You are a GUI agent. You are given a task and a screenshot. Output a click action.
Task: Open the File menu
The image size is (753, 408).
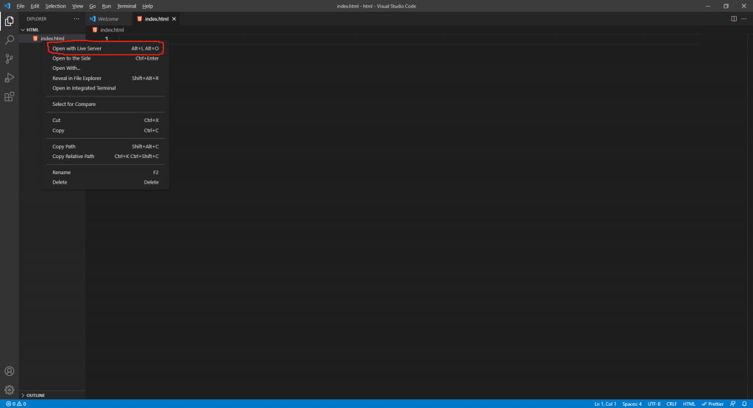pyautogui.click(x=20, y=6)
